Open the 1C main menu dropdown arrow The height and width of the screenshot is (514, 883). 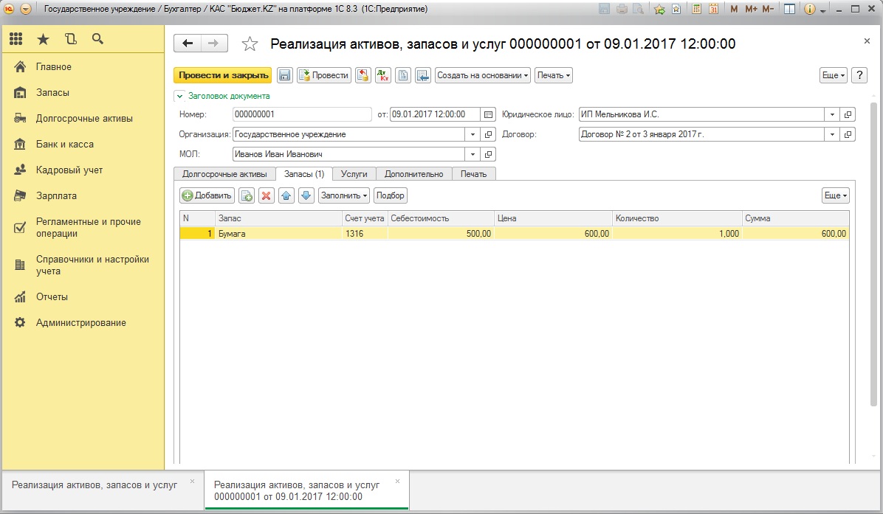point(25,9)
